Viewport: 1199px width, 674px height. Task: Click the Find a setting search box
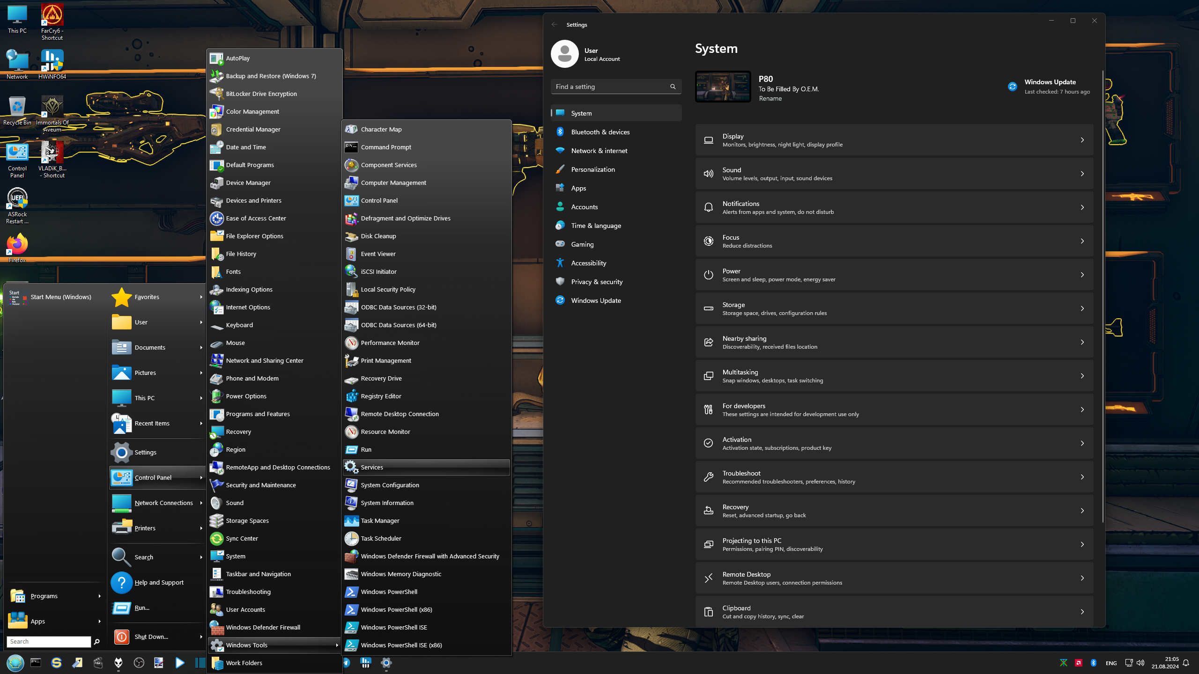[611, 87]
